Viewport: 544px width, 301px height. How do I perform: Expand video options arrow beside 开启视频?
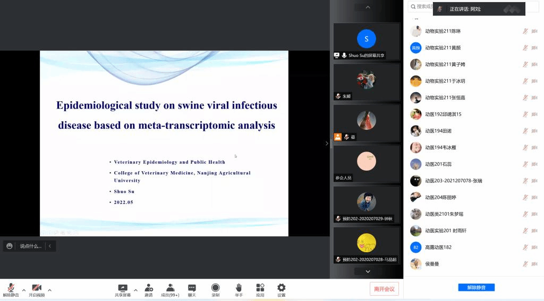(x=50, y=290)
